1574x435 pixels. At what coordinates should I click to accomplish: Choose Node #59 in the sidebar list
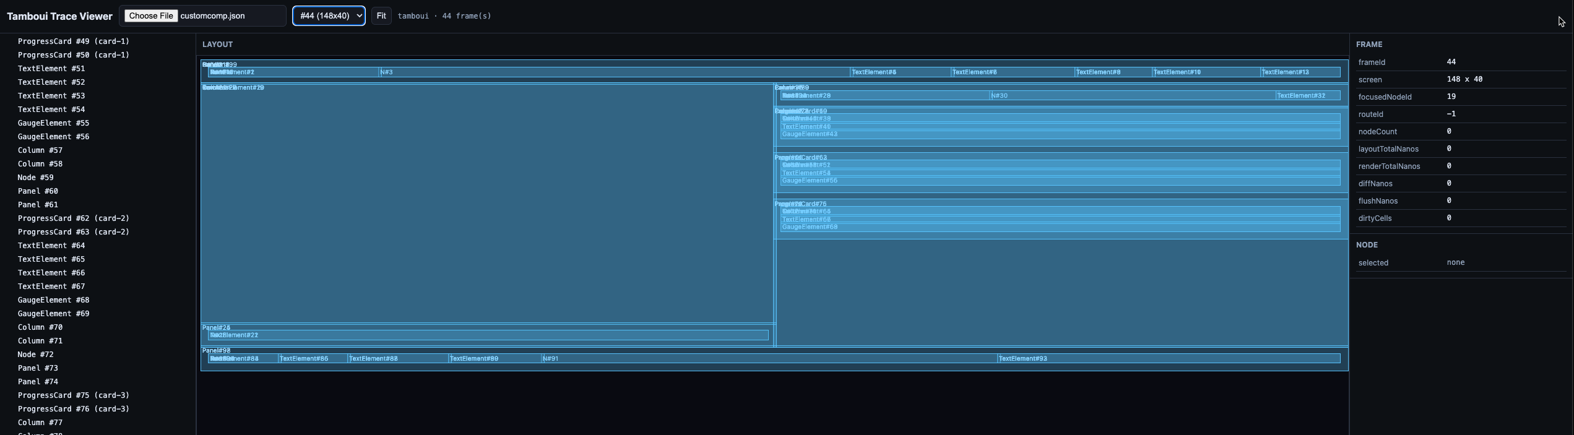35,178
